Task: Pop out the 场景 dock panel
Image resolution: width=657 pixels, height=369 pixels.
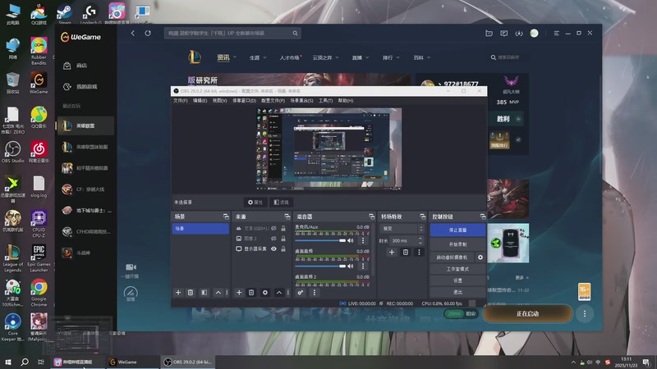Action: point(226,216)
